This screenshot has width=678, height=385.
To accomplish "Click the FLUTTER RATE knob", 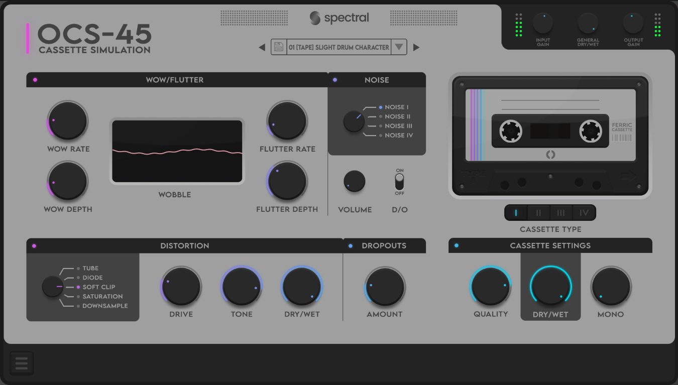I will click(287, 120).
